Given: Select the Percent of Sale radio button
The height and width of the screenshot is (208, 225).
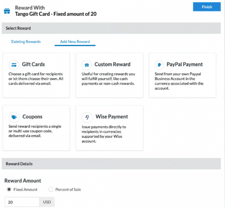Looking at the screenshot, I should pyautogui.click(x=51, y=189).
